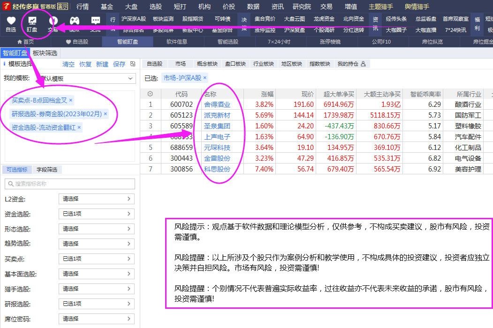Open the 选股 top menu
Viewport: 493px width, 328px height.
156,6
